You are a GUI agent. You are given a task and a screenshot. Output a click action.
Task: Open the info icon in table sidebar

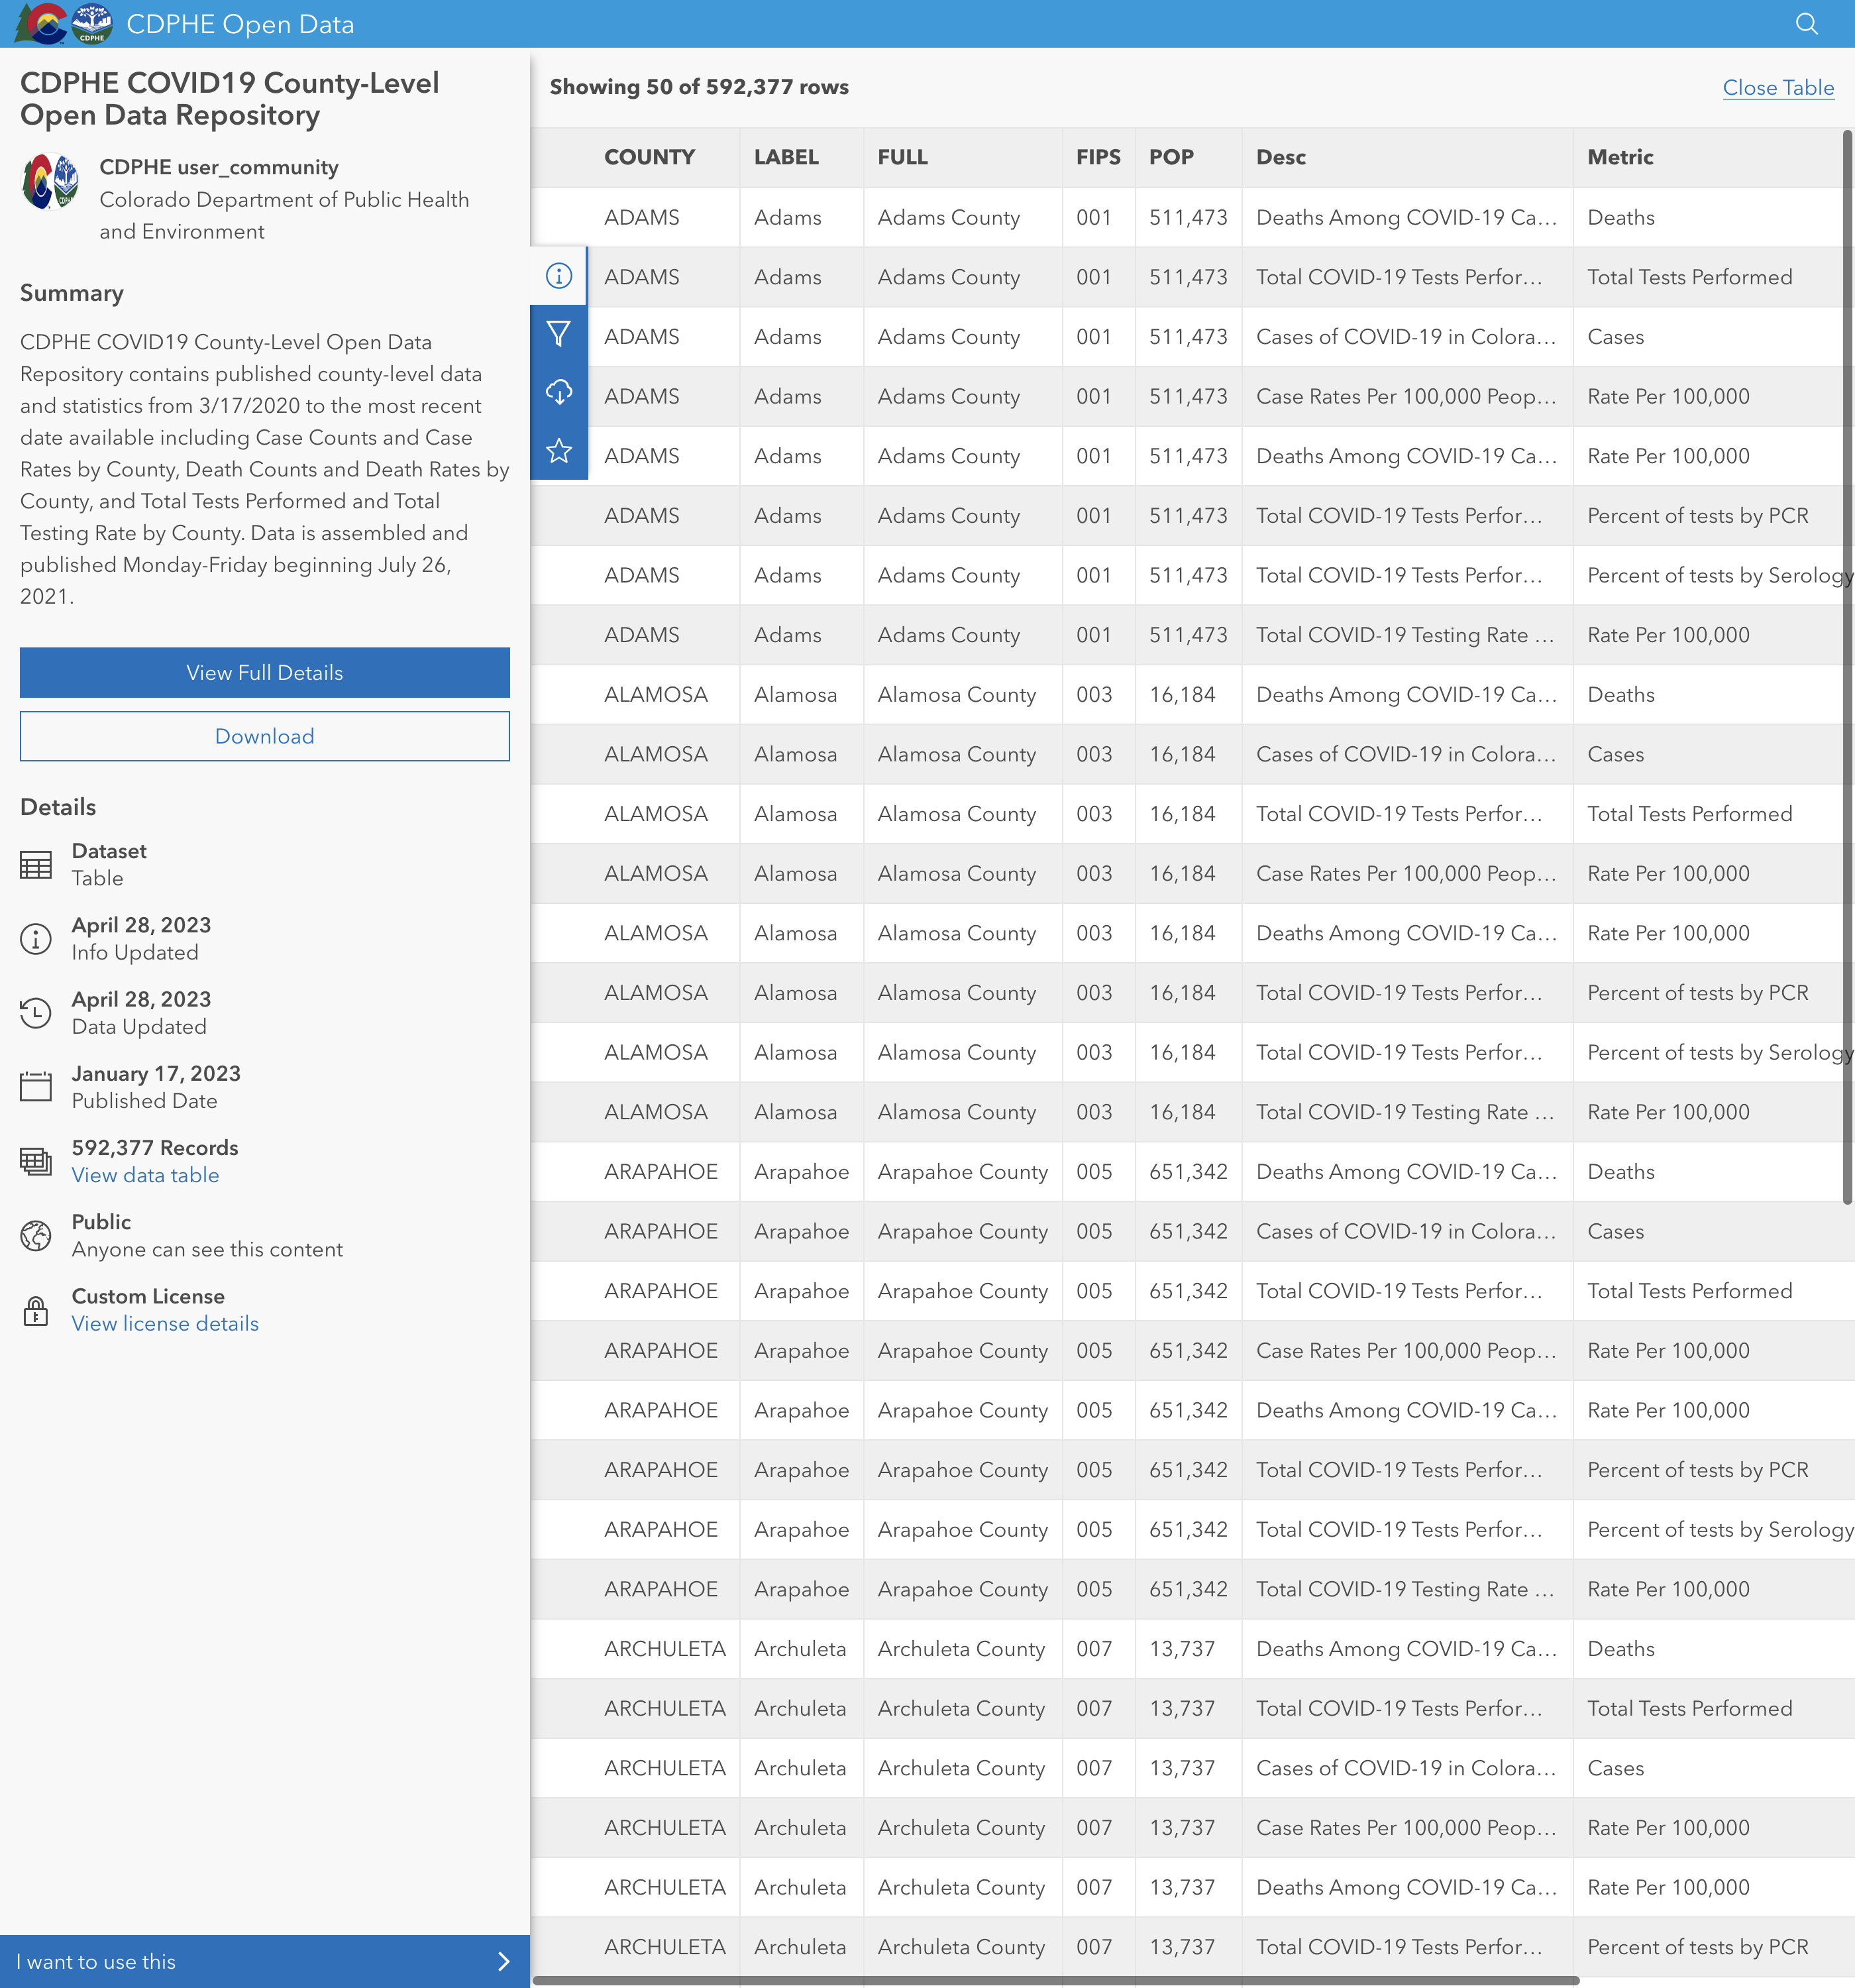[x=559, y=276]
